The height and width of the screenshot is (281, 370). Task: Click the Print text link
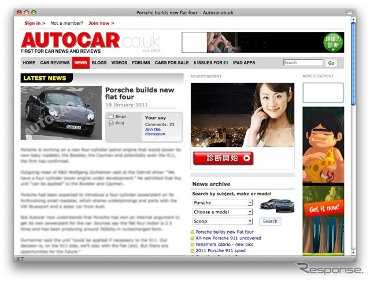pos(120,123)
